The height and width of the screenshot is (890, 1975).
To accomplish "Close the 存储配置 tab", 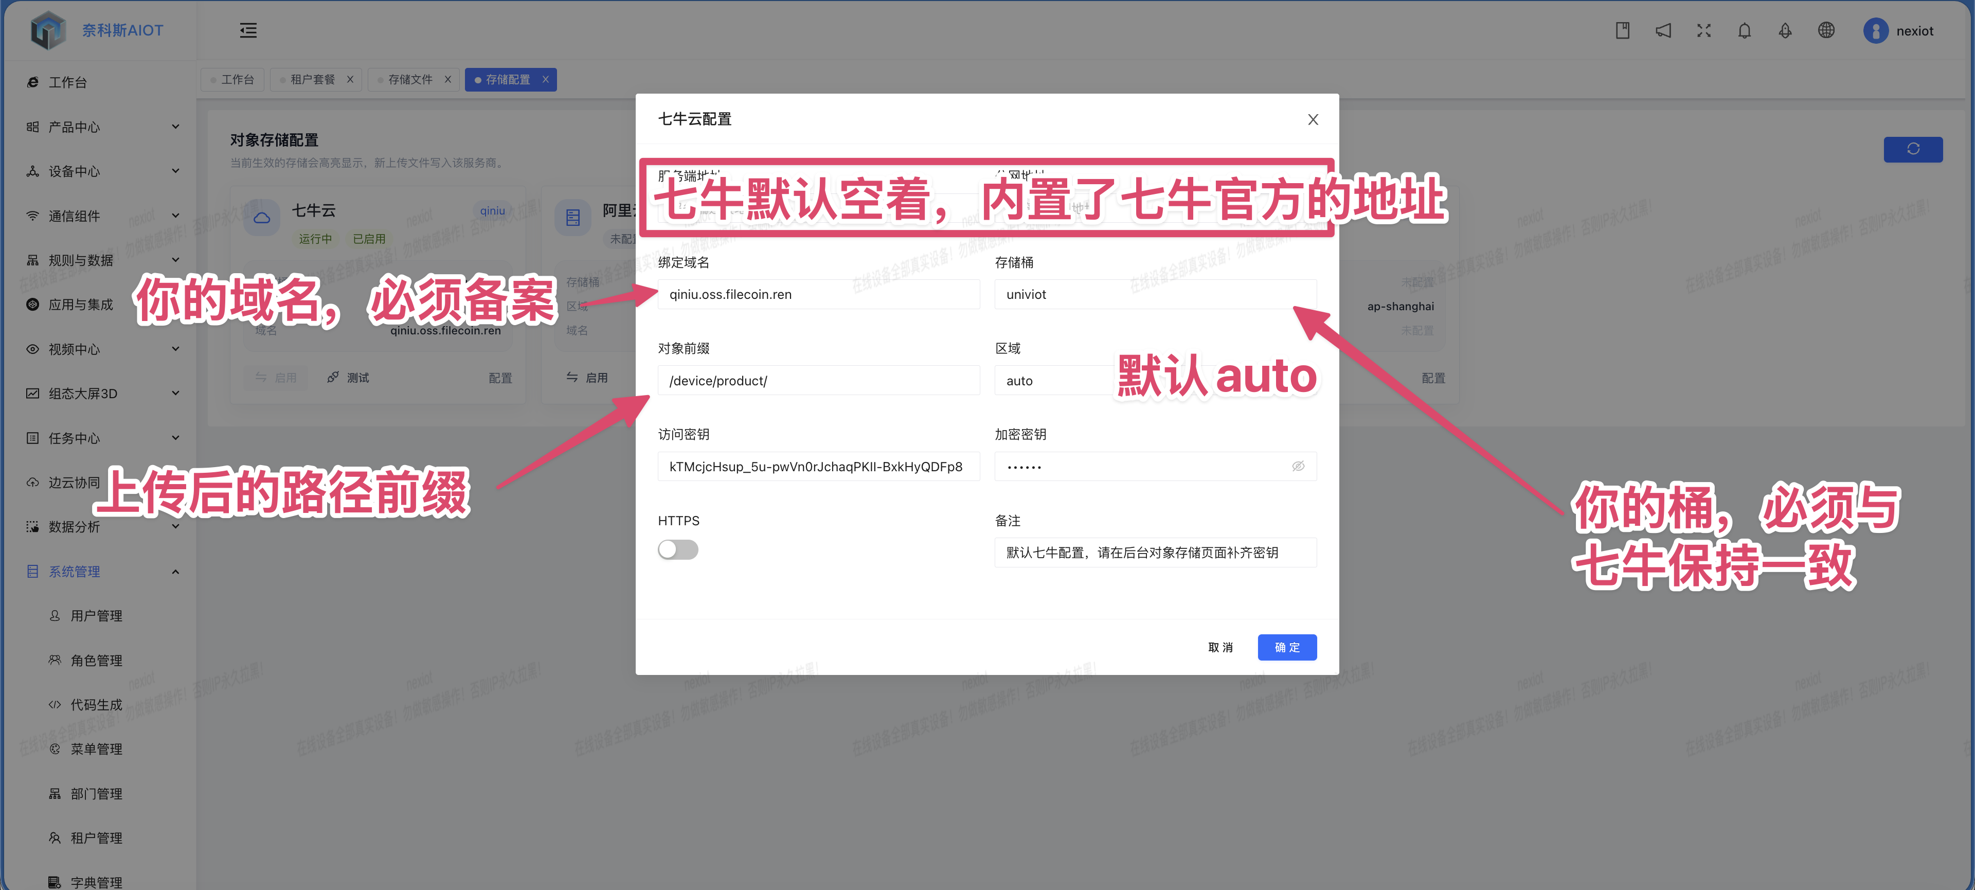I will pos(545,80).
